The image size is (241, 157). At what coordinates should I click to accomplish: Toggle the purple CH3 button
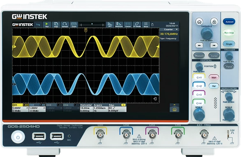[199, 94]
